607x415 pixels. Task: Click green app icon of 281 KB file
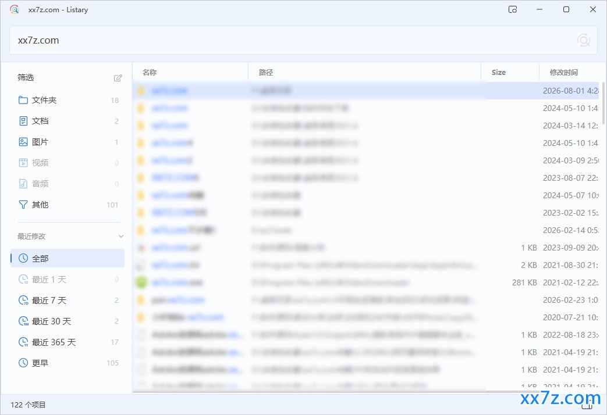tap(141, 282)
